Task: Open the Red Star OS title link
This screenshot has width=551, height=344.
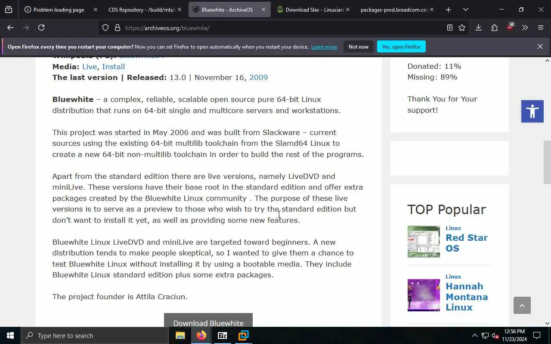Action: pos(467,243)
